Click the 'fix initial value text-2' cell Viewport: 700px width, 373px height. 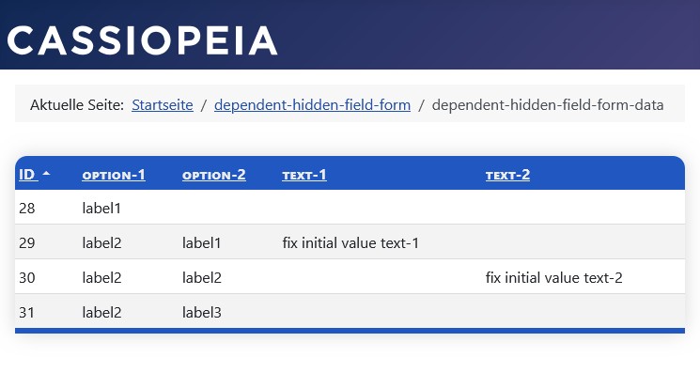pos(554,278)
